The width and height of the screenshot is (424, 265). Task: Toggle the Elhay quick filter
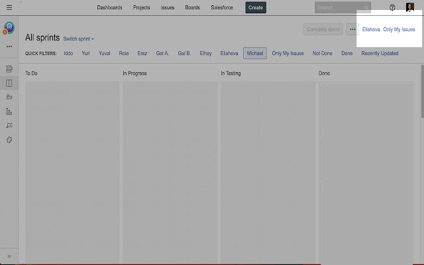pos(205,53)
